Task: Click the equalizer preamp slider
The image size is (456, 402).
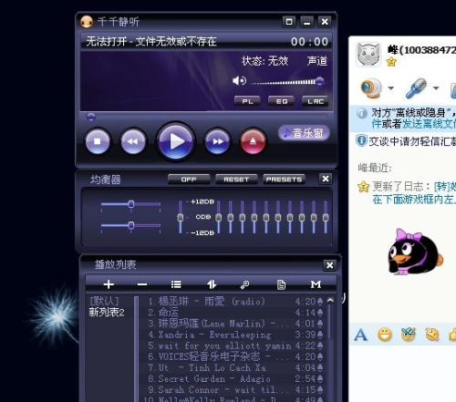Action: pyautogui.click(x=181, y=217)
